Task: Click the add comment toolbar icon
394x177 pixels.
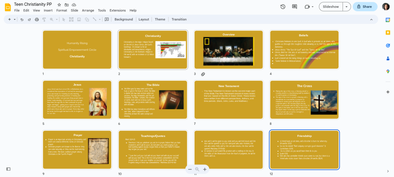Action: coord(107,19)
